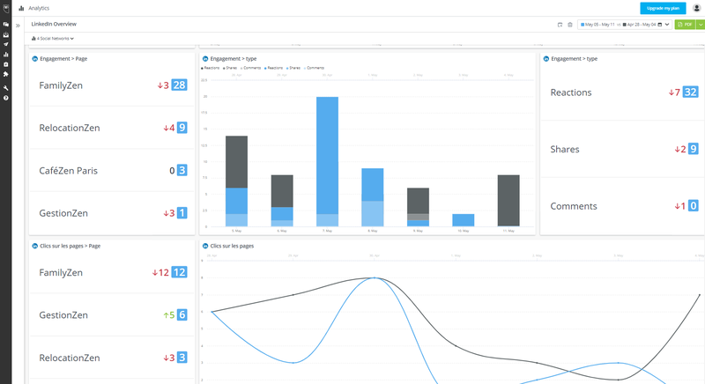Open the inbox tray icon in the sidebar

point(6,34)
